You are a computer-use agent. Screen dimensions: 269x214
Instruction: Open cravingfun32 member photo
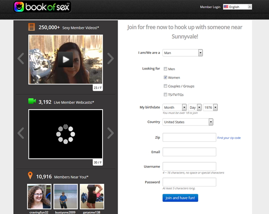tap(39, 196)
